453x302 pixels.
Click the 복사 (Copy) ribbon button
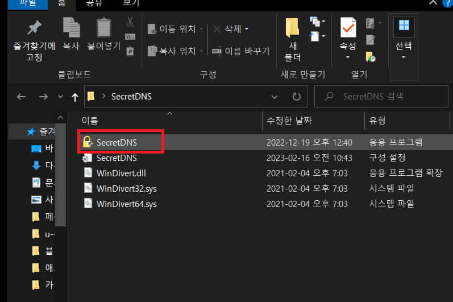click(71, 34)
